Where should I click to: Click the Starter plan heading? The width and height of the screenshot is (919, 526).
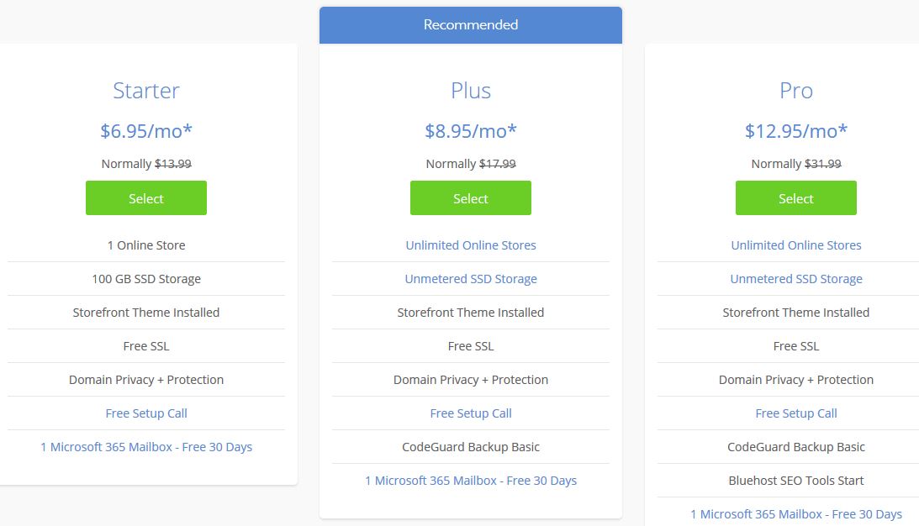pos(146,91)
